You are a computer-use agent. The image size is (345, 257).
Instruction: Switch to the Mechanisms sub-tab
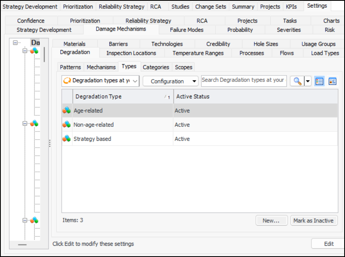tap(101, 67)
